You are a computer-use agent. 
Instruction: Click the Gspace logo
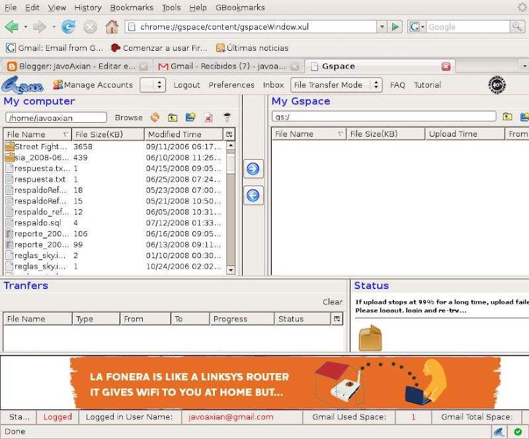(x=22, y=85)
